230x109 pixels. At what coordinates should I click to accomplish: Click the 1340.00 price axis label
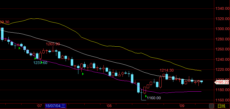(222, 8)
